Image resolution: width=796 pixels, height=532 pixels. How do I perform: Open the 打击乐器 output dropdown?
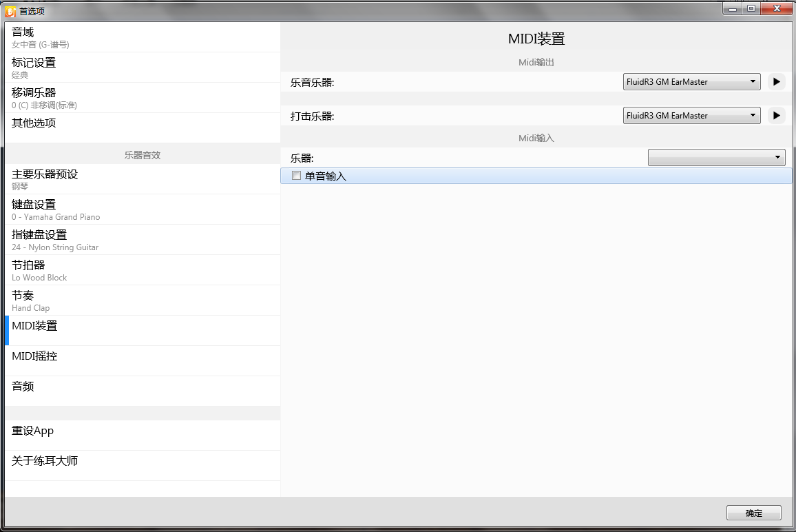coord(691,116)
